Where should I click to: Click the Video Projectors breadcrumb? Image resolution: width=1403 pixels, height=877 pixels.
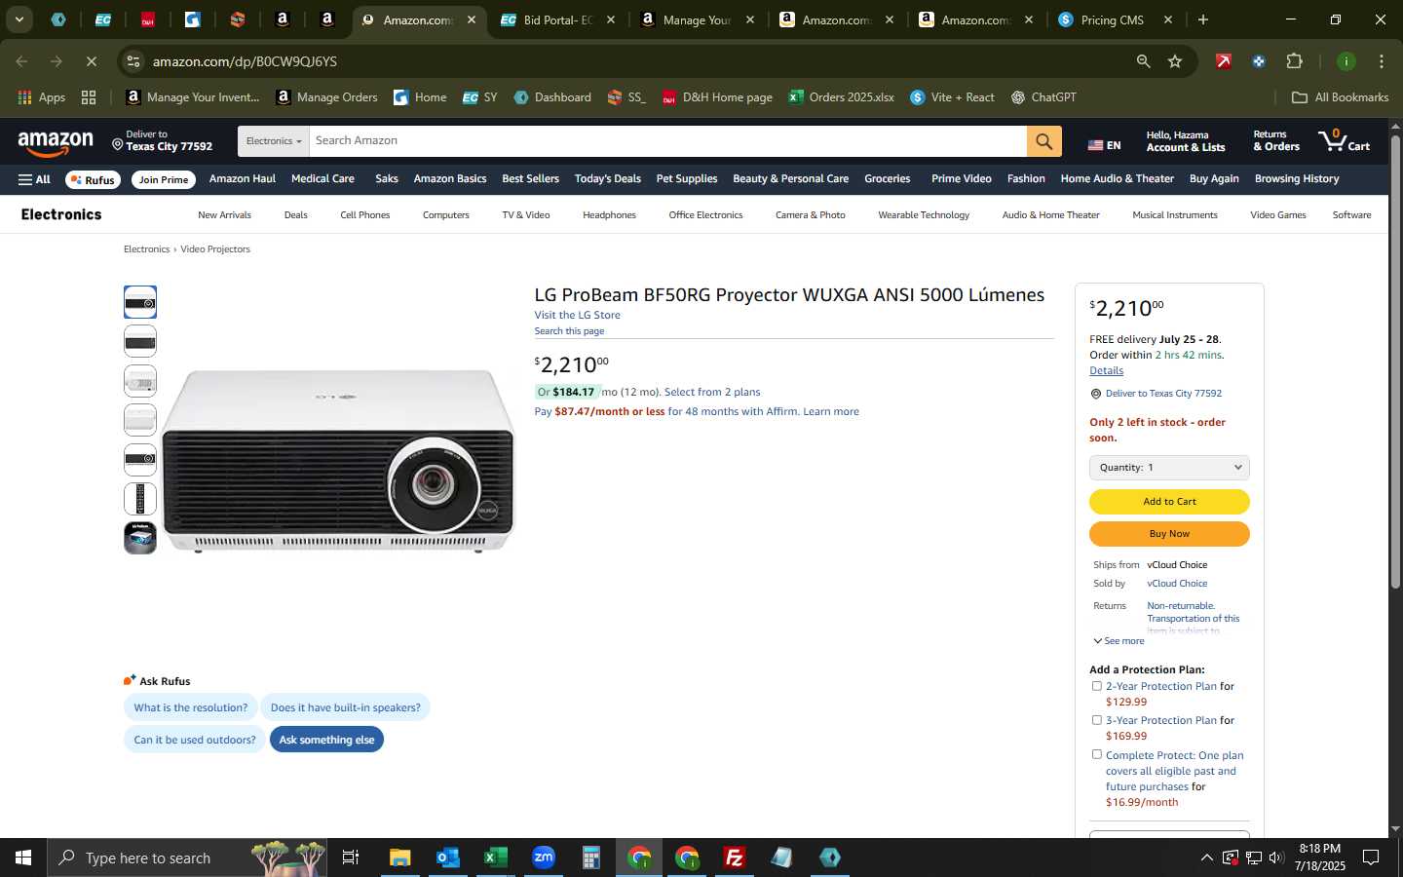[x=215, y=249]
